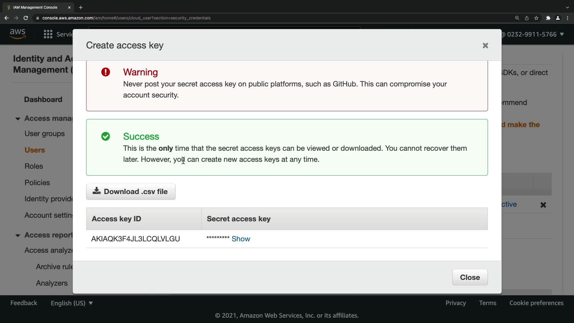This screenshot has height=323, width=574.
Task: Bookmark page with star icon
Action: point(536,18)
